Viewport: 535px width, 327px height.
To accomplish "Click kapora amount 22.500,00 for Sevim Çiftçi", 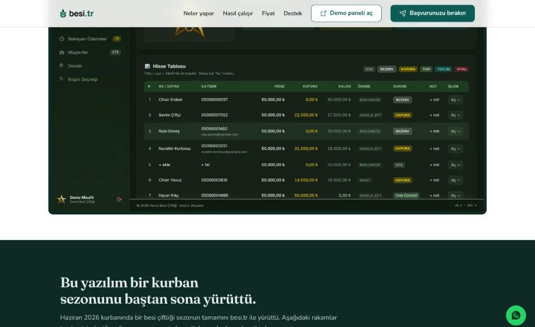I will (x=306, y=115).
